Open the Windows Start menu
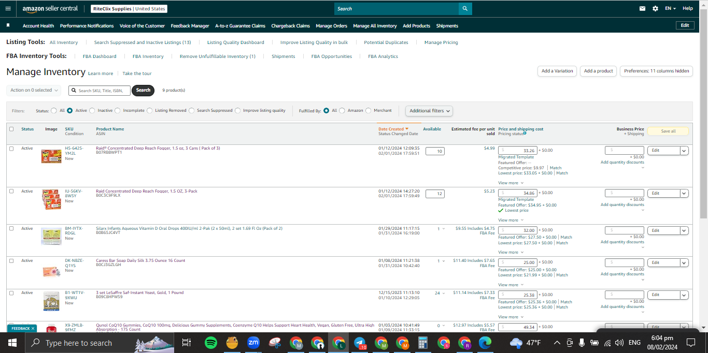The image size is (708, 353). tap(12, 343)
